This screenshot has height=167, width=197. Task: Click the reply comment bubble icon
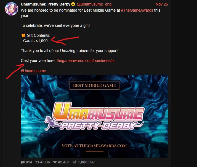click(23, 162)
